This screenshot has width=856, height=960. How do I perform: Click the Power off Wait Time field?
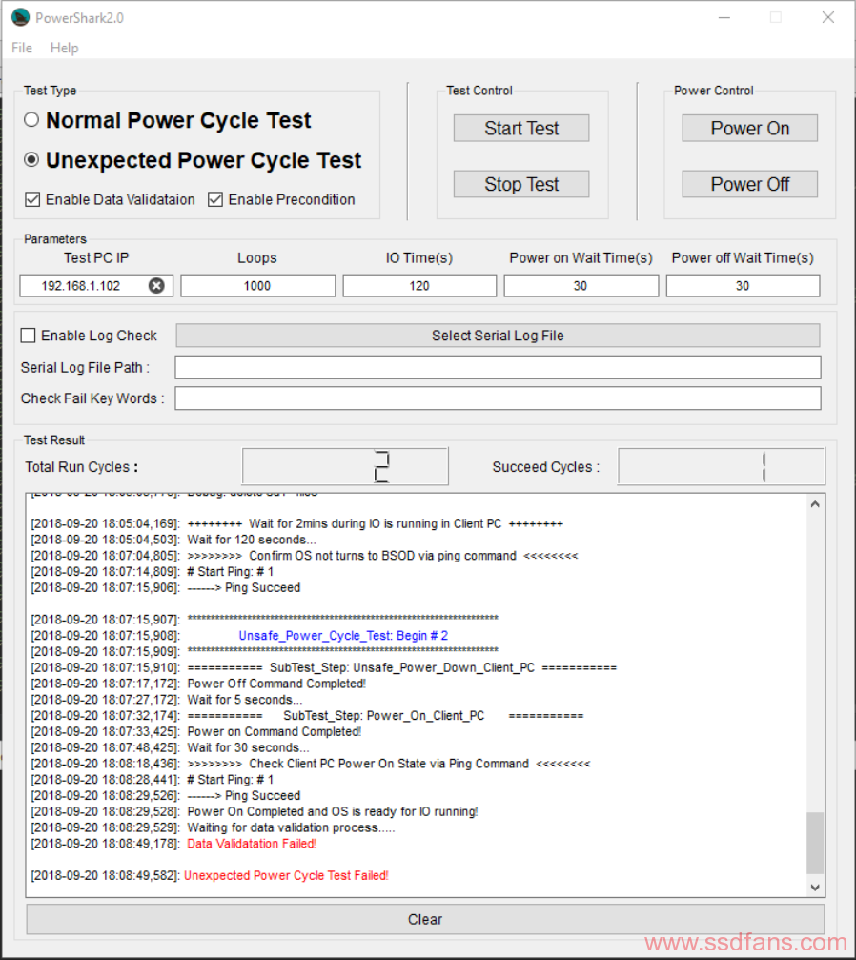pos(743,286)
